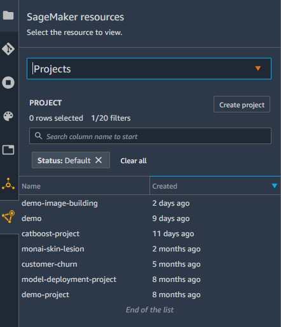The height and width of the screenshot is (327, 281).
Task: Open Running Terminals and Kernels icon
Action: pos(8,83)
